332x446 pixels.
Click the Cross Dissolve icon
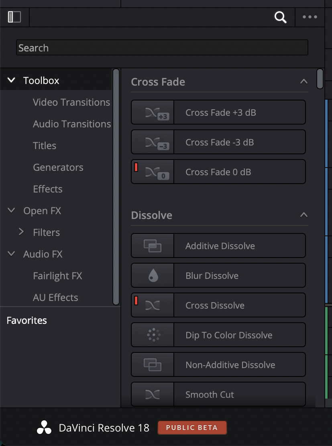[153, 305]
